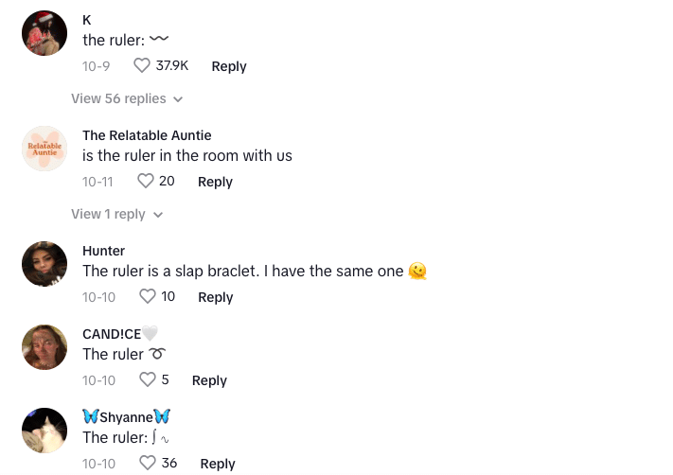Visit The Relatable Auntie username link
673x475 pixels.
click(147, 135)
